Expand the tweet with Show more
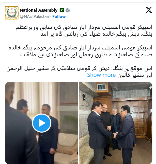This screenshot has width=156, height=164. pos(101,75)
